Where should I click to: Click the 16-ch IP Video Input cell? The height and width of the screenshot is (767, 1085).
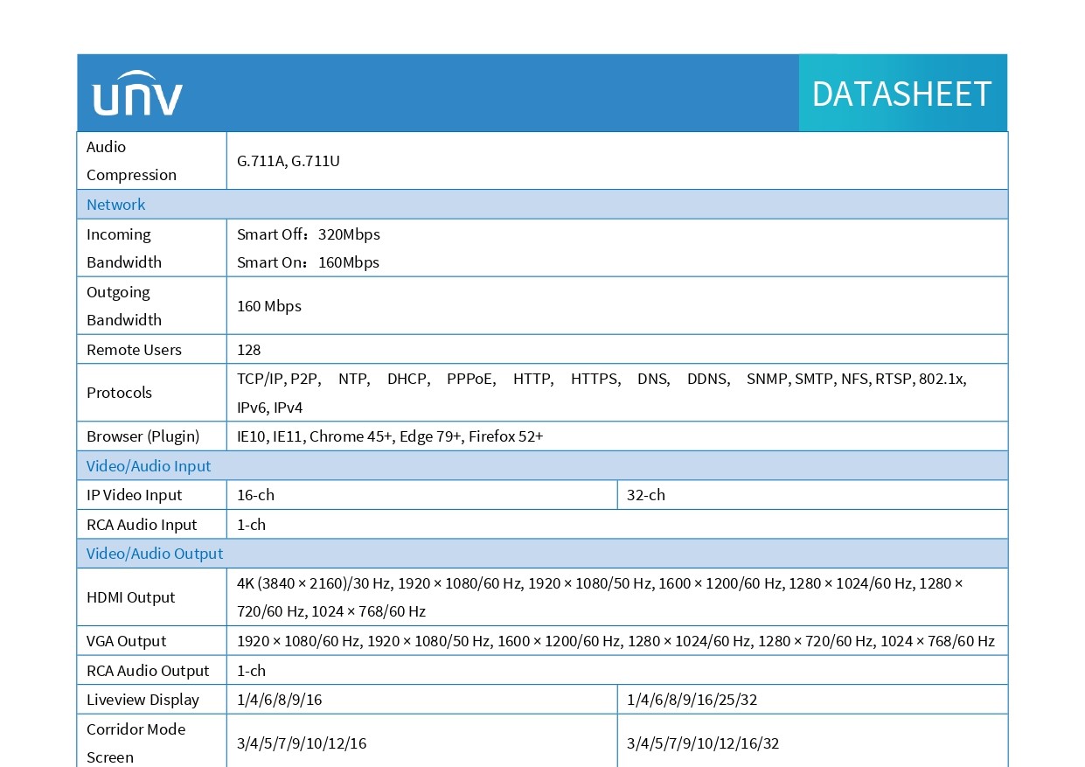tap(421, 495)
